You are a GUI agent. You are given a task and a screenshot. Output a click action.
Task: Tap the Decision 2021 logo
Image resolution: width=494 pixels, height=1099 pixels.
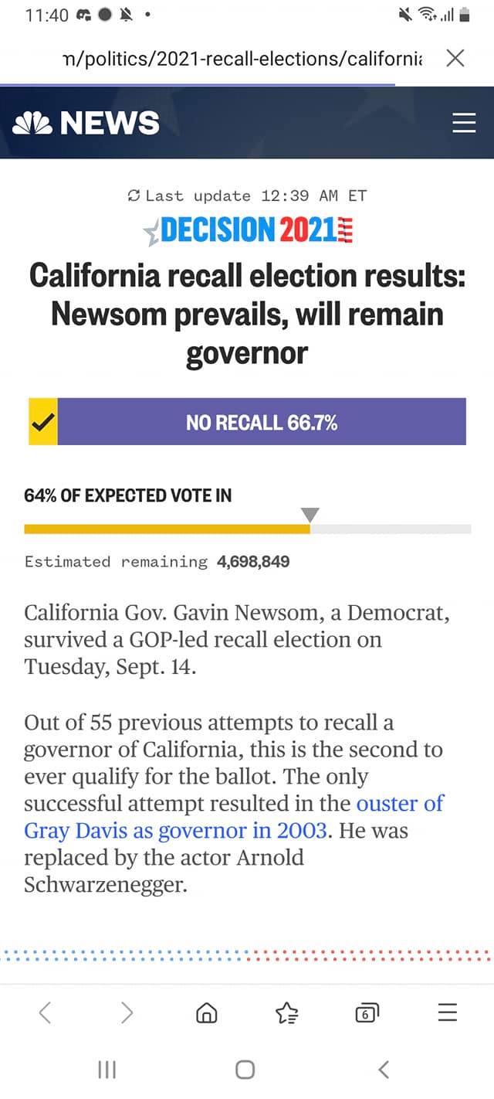[x=249, y=230]
